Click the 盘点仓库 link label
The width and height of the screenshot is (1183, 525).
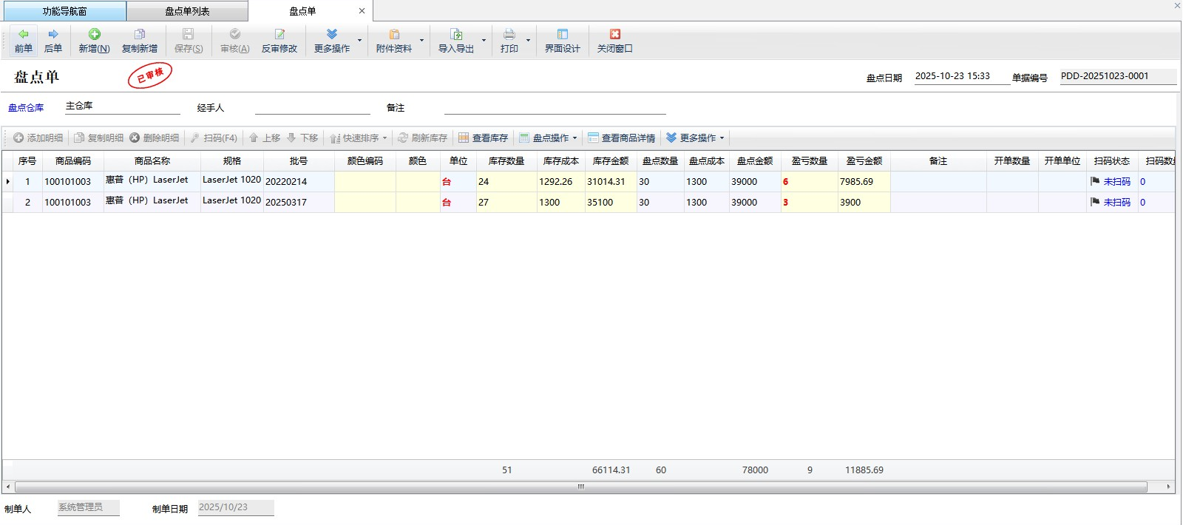[x=26, y=108]
